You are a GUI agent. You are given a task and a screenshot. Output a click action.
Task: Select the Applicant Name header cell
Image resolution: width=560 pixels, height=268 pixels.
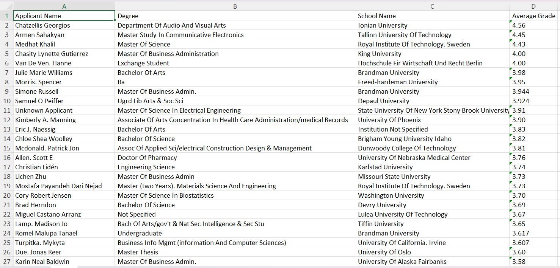point(64,16)
